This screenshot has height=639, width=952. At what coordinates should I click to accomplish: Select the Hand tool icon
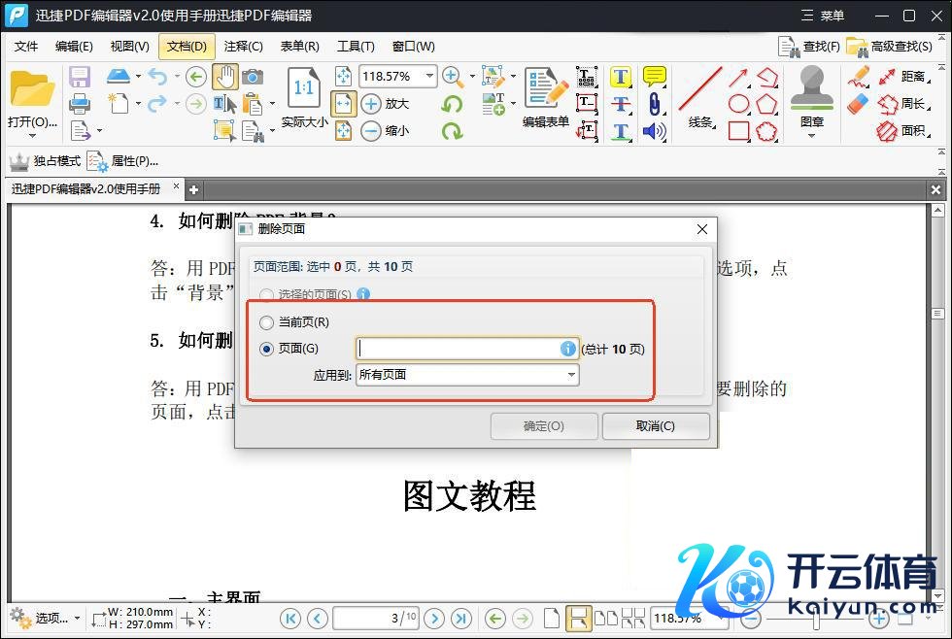(224, 77)
